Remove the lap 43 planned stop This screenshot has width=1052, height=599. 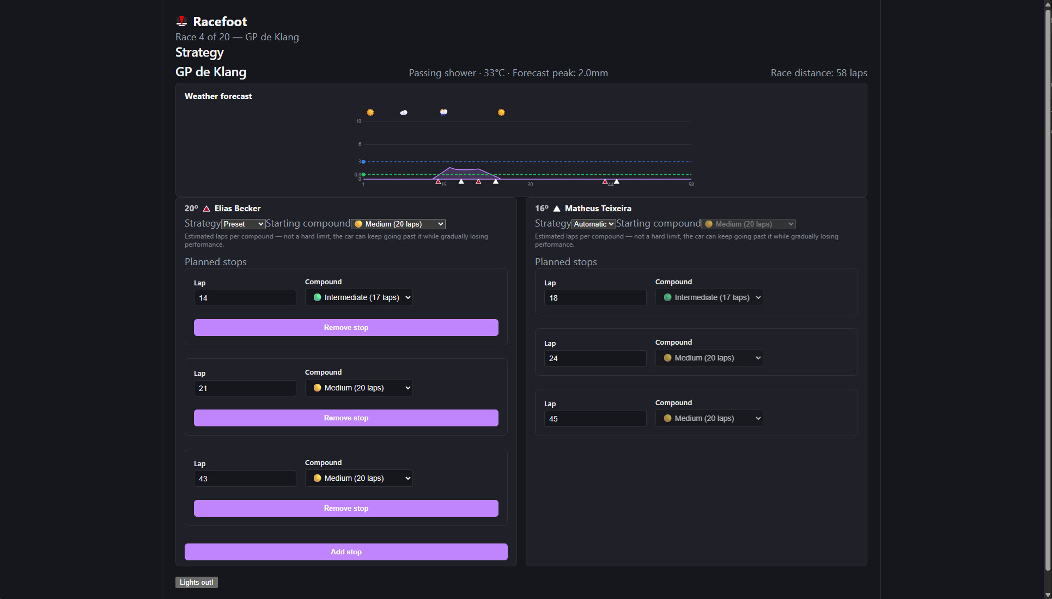[x=346, y=508]
